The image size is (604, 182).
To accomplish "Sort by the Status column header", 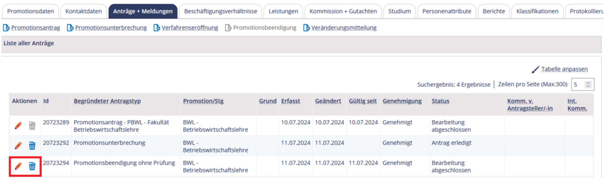I will click(x=440, y=101).
